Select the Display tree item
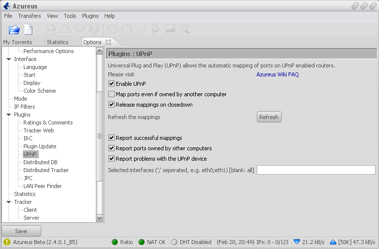Screen dimensions: 379x249 click(32, 83)
